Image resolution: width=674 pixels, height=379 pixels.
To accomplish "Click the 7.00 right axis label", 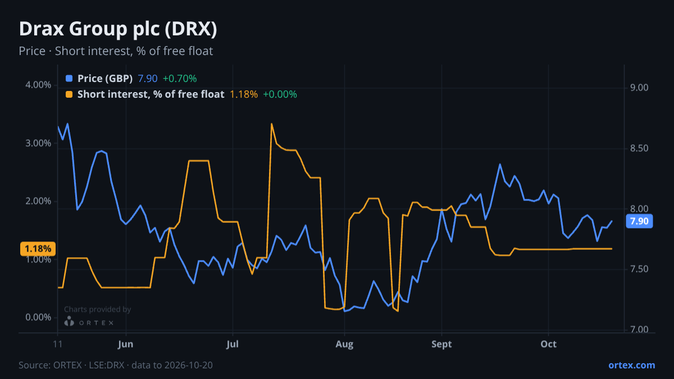I will (x=640, y=330).
